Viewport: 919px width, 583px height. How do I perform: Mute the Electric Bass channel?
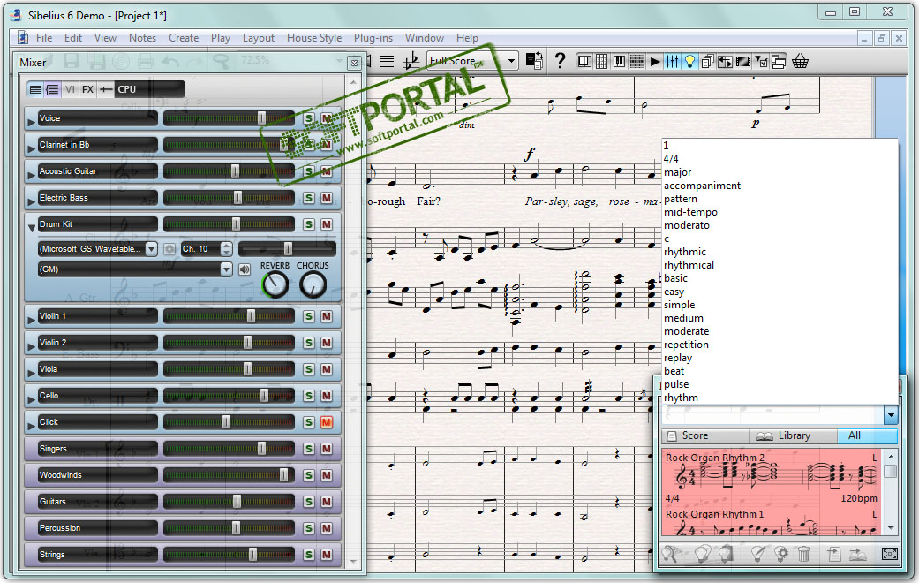coord(327,198)
